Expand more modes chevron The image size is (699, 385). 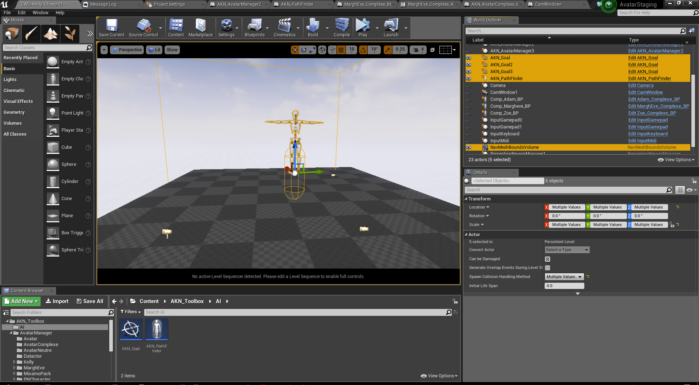point(90,34)
